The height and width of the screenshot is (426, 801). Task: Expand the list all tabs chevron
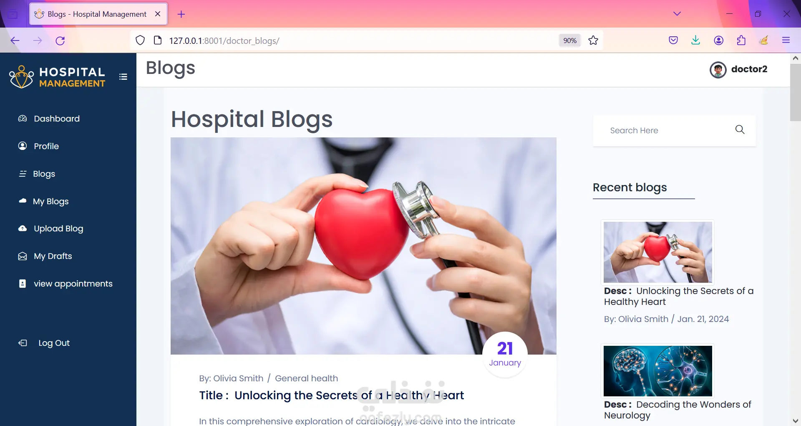(x=677, y=14)
